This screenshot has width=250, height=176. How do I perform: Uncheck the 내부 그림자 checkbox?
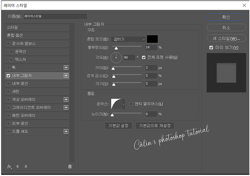click(8, 76)
